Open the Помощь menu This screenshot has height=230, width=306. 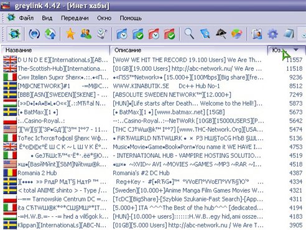pyautogui.click(x=131, y=18)
